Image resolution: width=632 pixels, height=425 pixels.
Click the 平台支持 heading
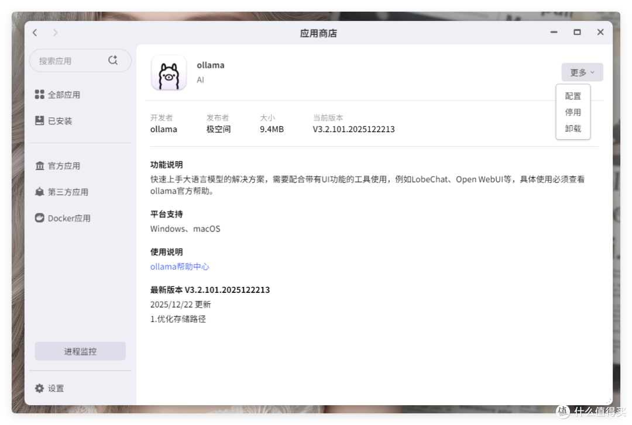pos(166,214)
